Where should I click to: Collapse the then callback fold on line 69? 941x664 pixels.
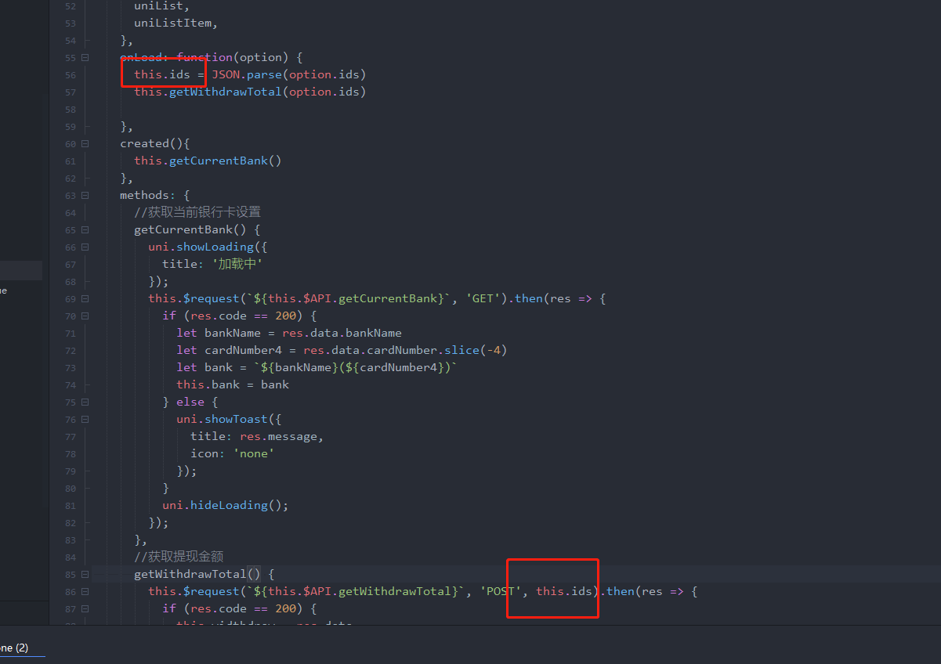coord(86,298)
